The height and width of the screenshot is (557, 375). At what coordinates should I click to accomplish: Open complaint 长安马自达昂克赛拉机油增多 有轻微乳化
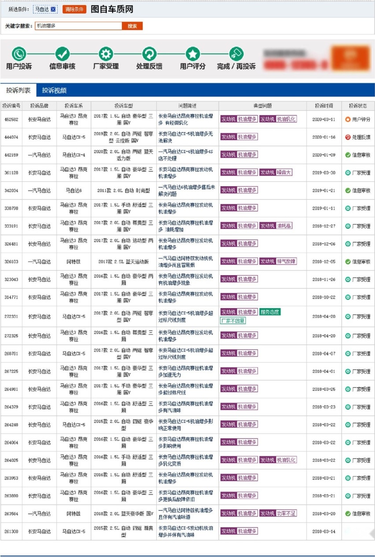point(185,119)
